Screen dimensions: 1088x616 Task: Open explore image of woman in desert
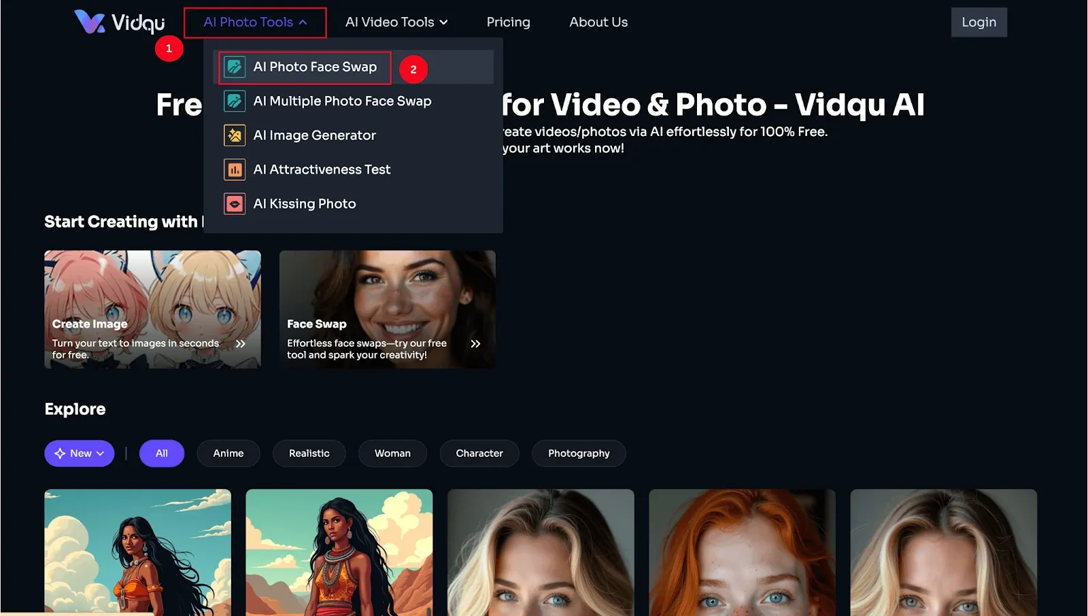339,552
